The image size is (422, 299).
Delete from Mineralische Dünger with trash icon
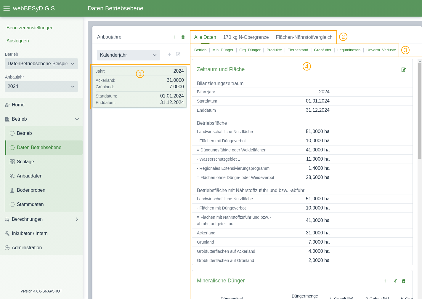pos(404,281)
